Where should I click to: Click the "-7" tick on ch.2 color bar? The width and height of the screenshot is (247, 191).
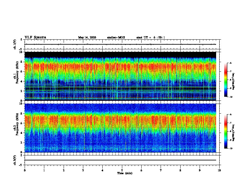tap(230, 123)
